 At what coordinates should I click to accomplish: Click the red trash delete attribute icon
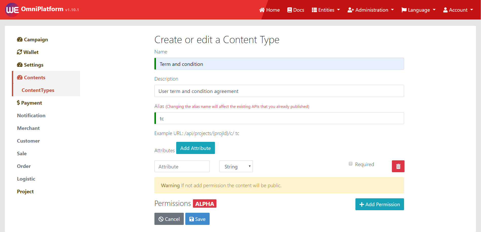398,166
